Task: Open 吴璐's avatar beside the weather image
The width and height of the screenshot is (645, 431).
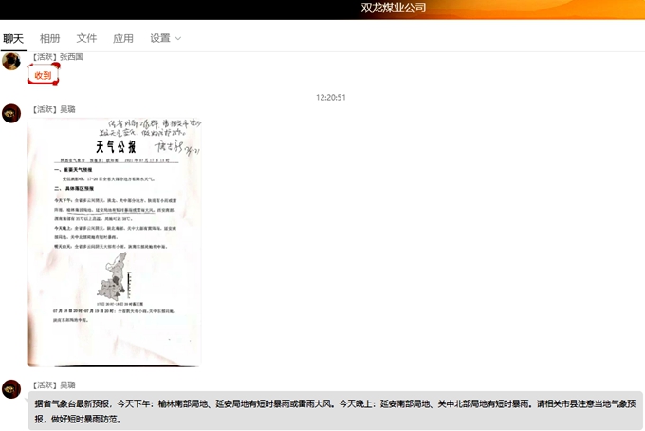Action: click(x=11, y=114)
